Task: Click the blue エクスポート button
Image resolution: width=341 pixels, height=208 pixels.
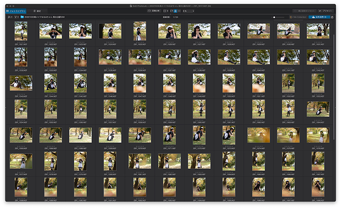Action: (x=319, y=17)
